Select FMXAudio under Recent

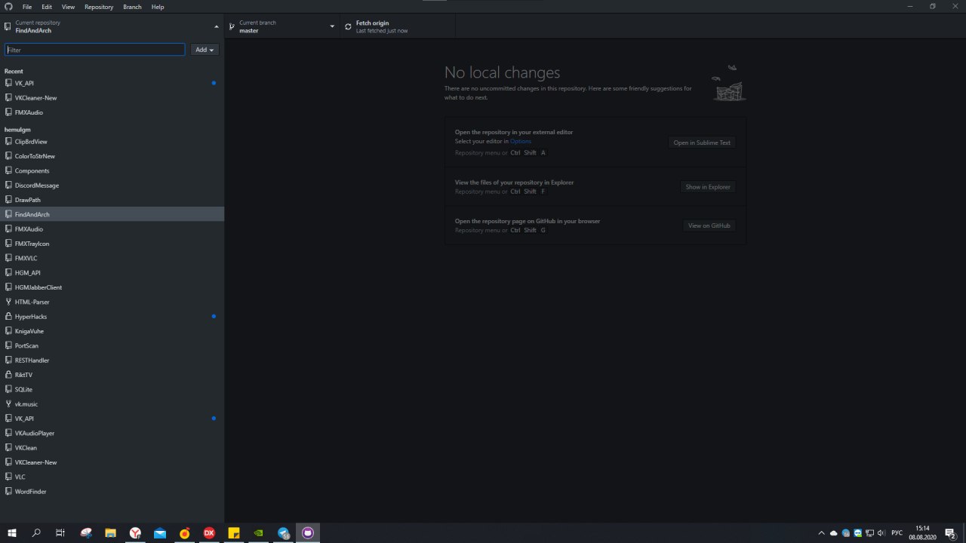[112, 112]
